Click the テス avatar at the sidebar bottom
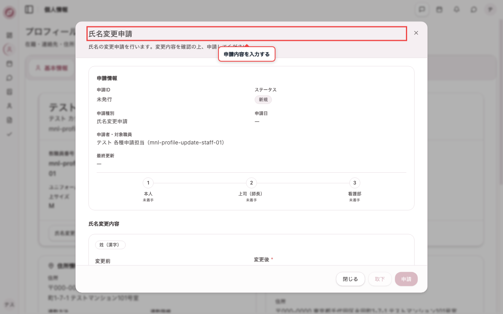 pos(9,305)
